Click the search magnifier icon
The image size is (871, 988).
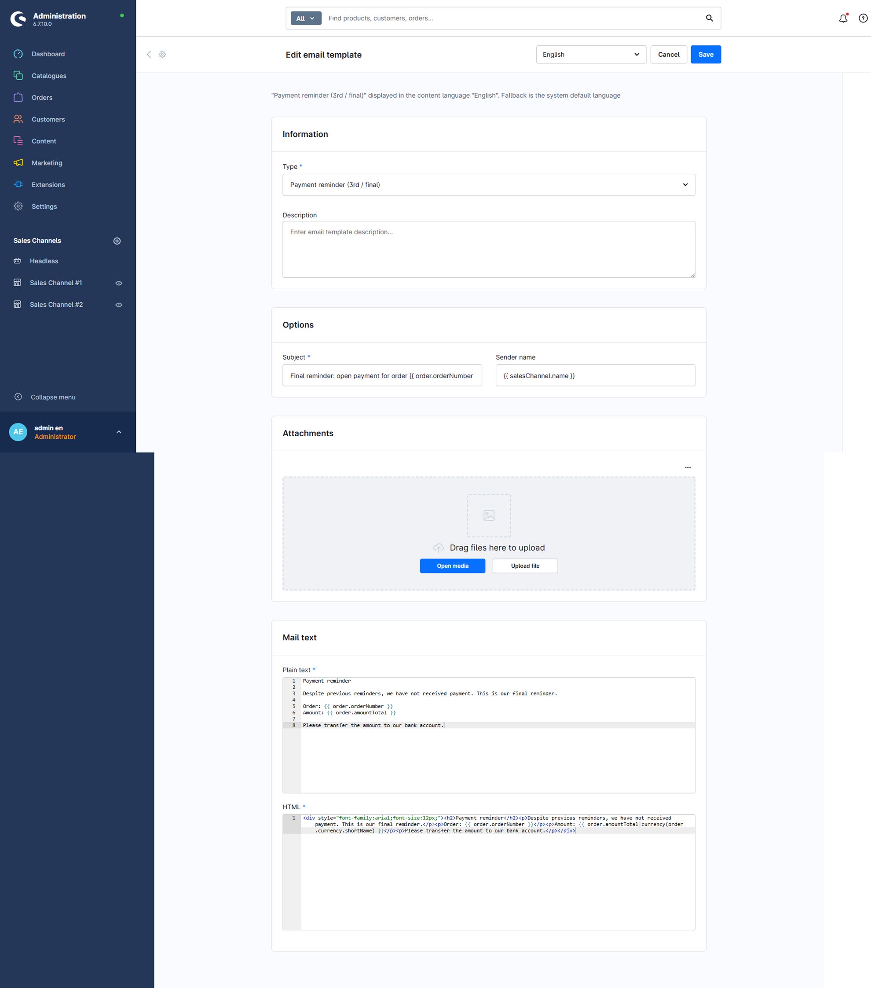[x=709, y=18]
